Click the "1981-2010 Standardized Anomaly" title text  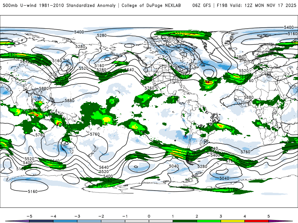coord(77,5)
